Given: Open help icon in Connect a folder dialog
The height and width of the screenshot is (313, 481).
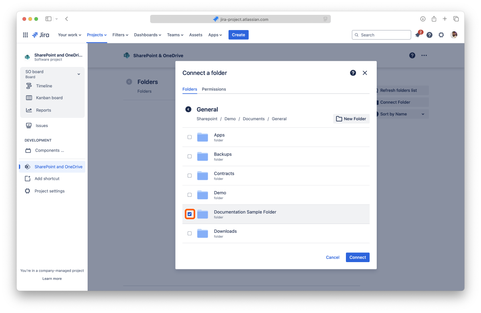Looking at the screenshot, I should point(353,73).
